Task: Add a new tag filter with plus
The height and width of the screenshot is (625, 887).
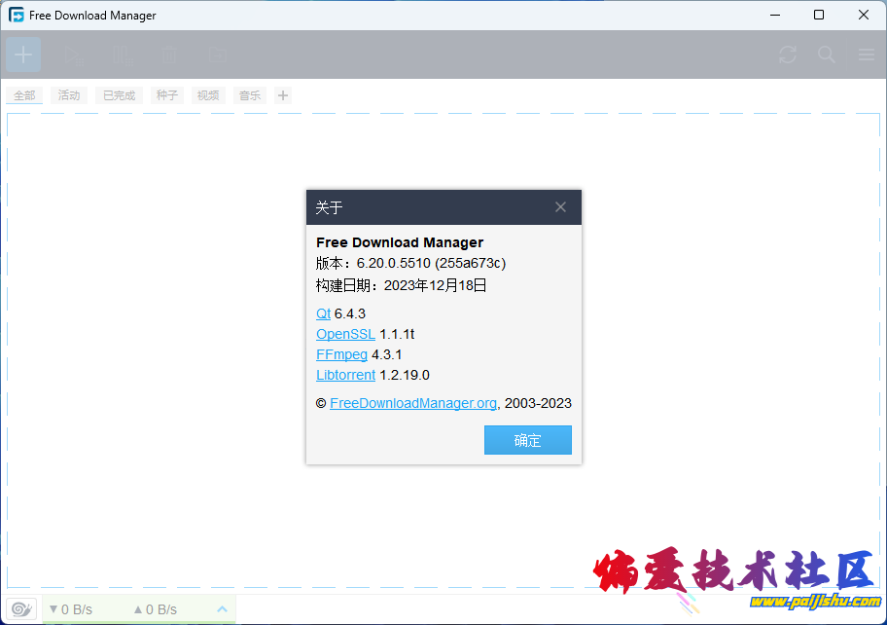Action: click(x=283, y=95)
